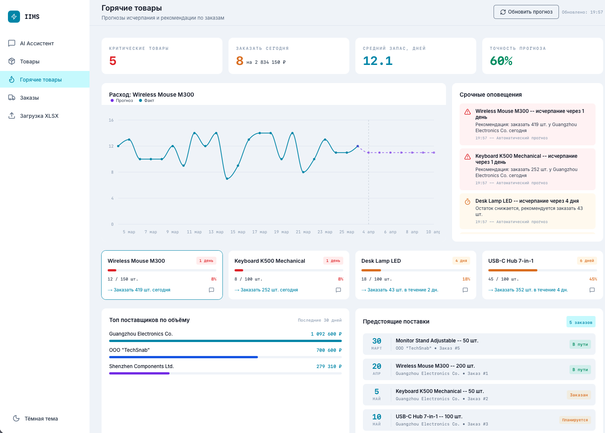Select the Desk Lamp LED product card
605x433 pixels.
pyautogui.click(x=415, y=275)
